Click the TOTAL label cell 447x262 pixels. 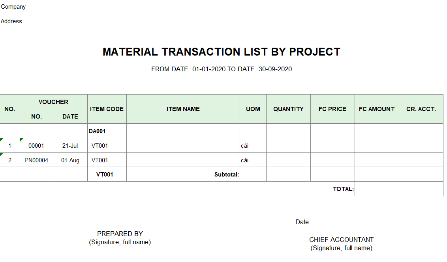[343, 189]
